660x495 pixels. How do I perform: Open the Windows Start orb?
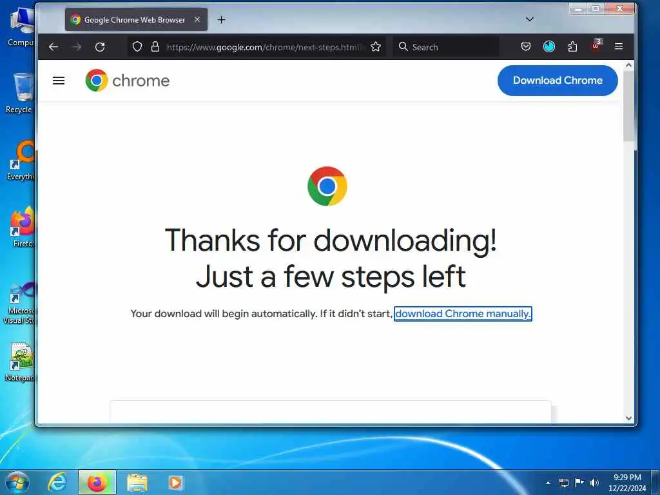click(x=17, y=482)
